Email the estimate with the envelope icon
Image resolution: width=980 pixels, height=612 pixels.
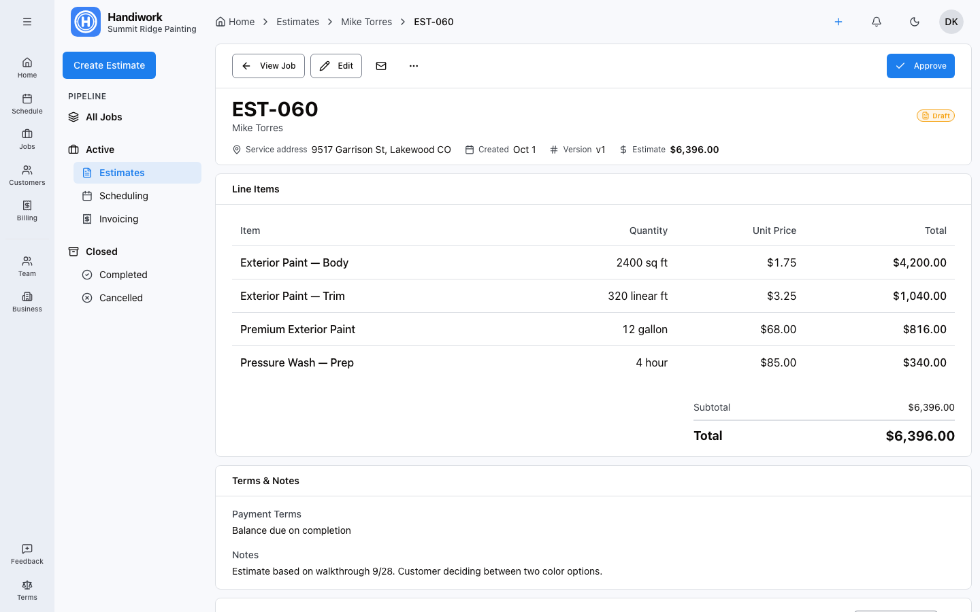[x=381, y=66]
